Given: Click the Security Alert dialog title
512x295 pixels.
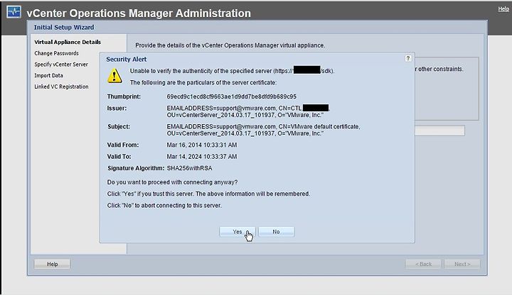Looking at the screenshot, I should [x=127, y=60].
